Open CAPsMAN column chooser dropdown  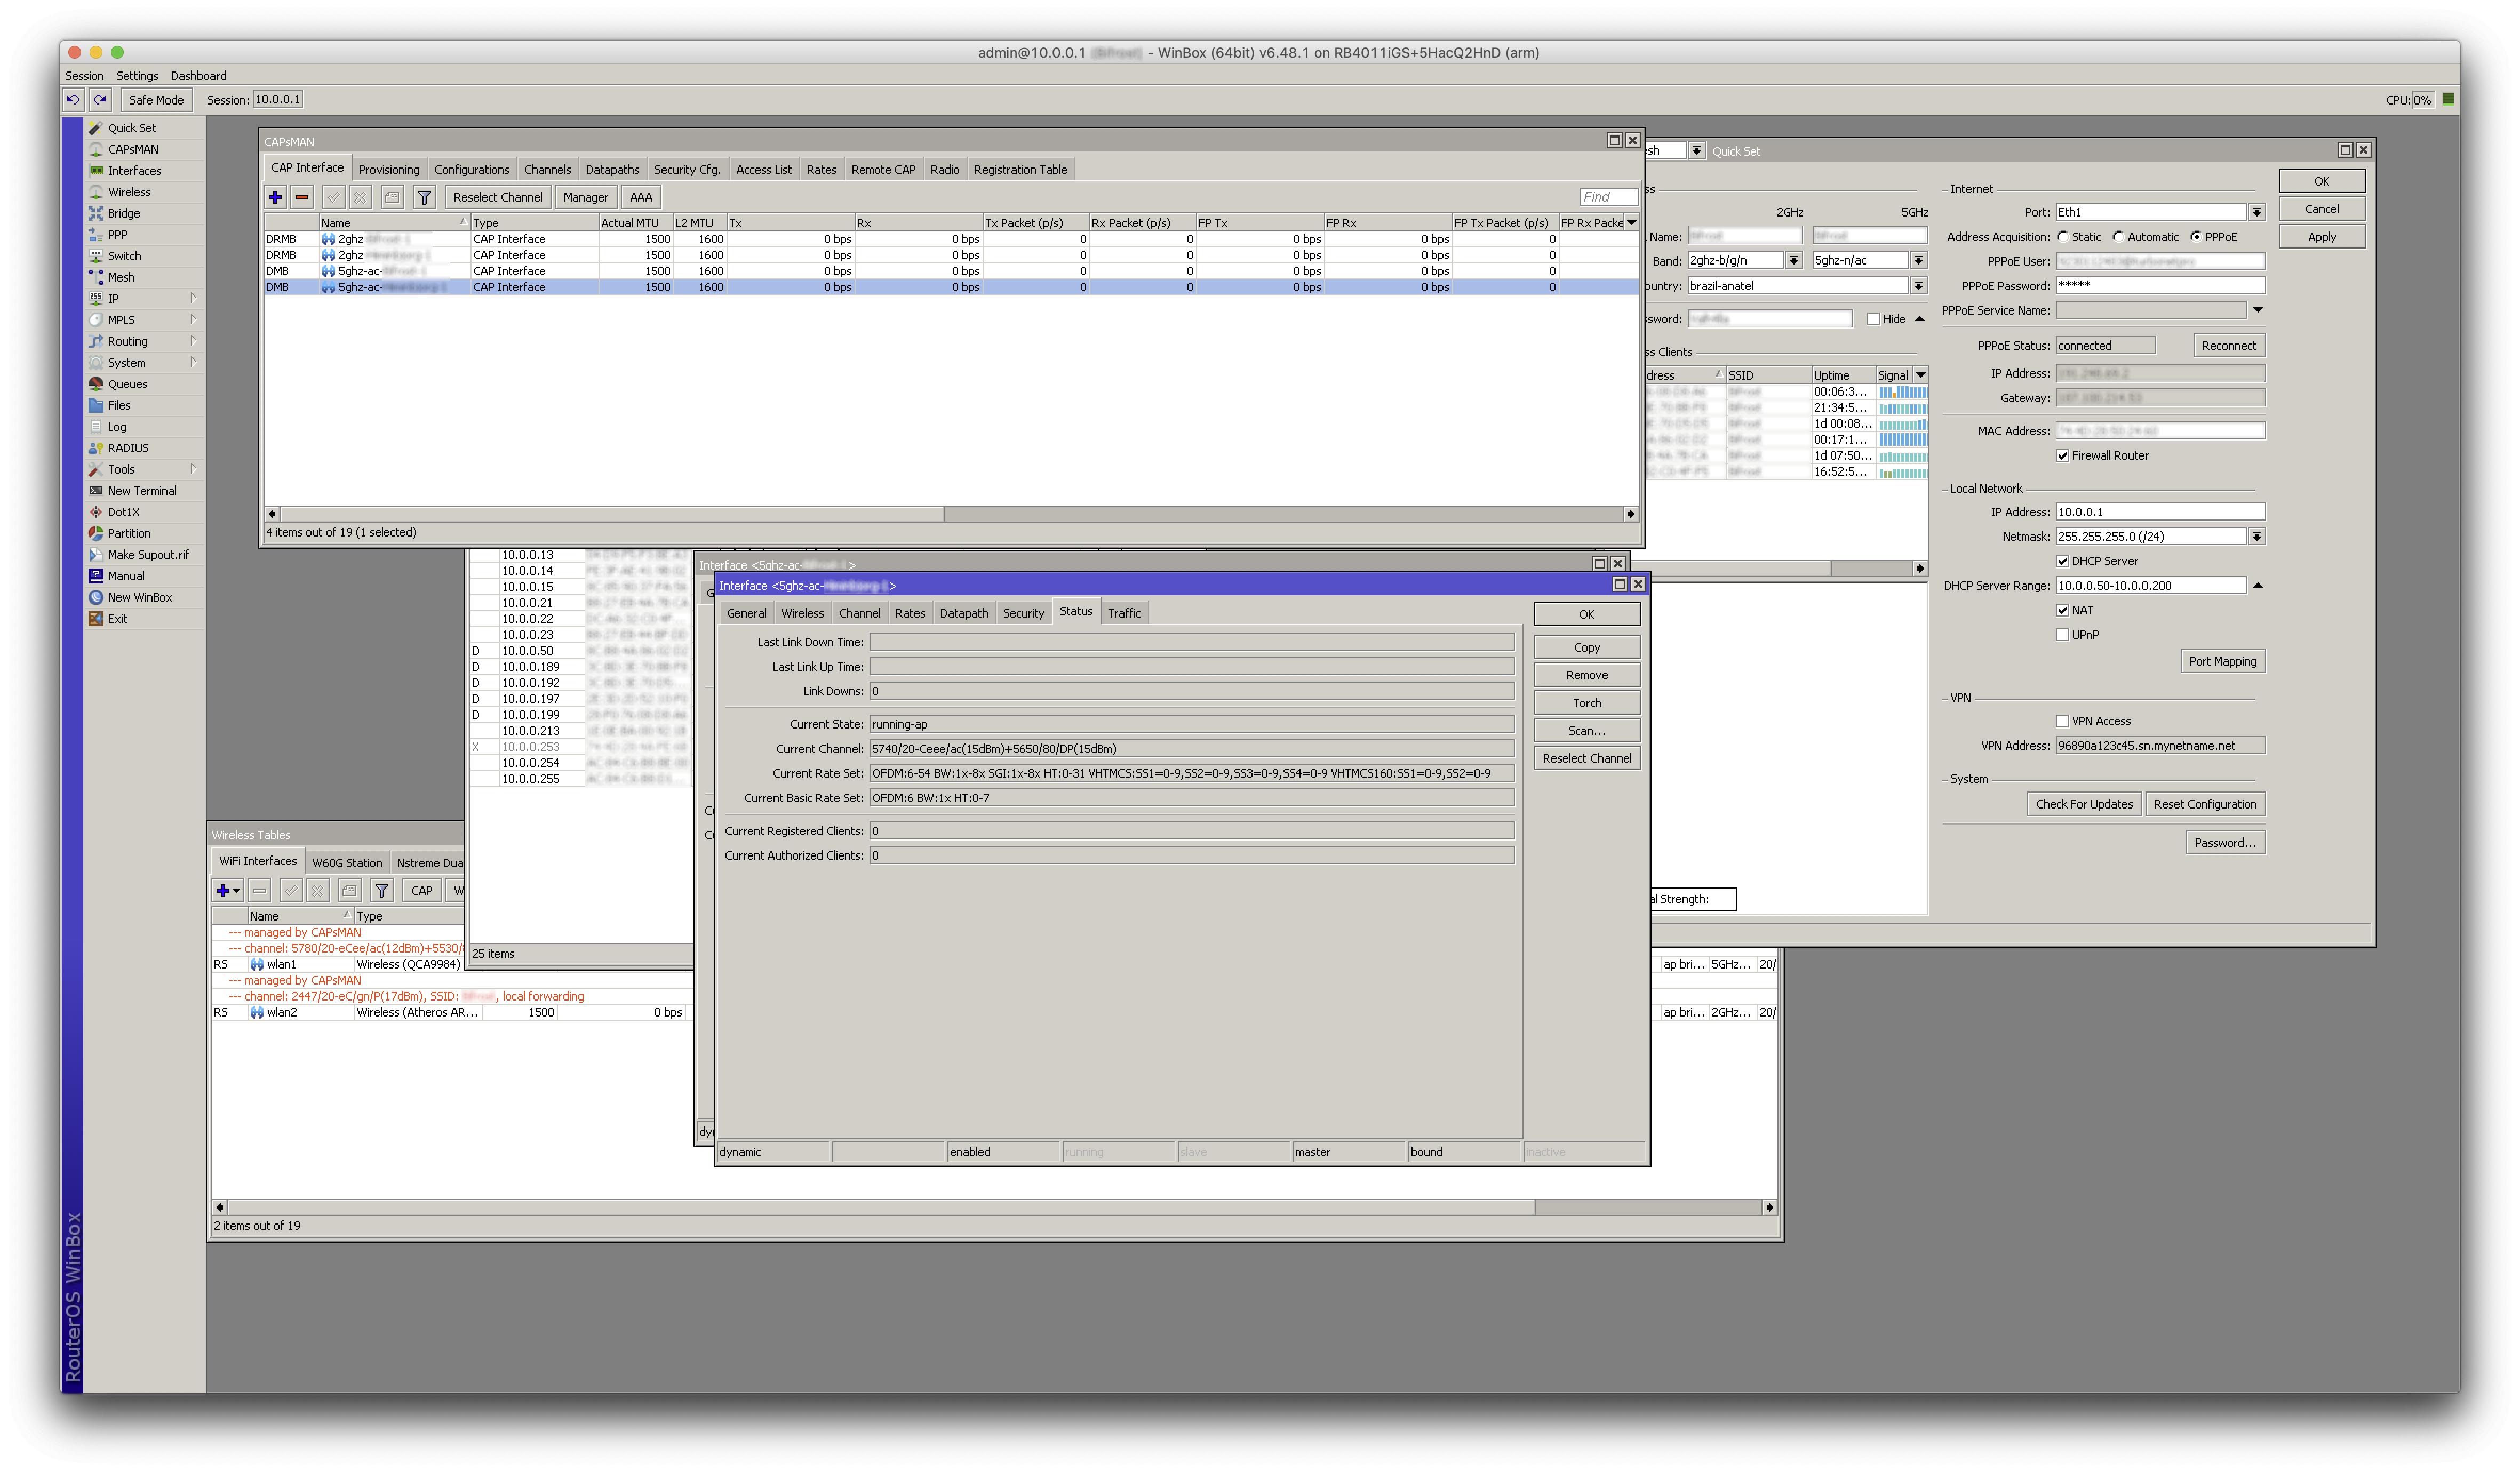(x=1631, y=223)
